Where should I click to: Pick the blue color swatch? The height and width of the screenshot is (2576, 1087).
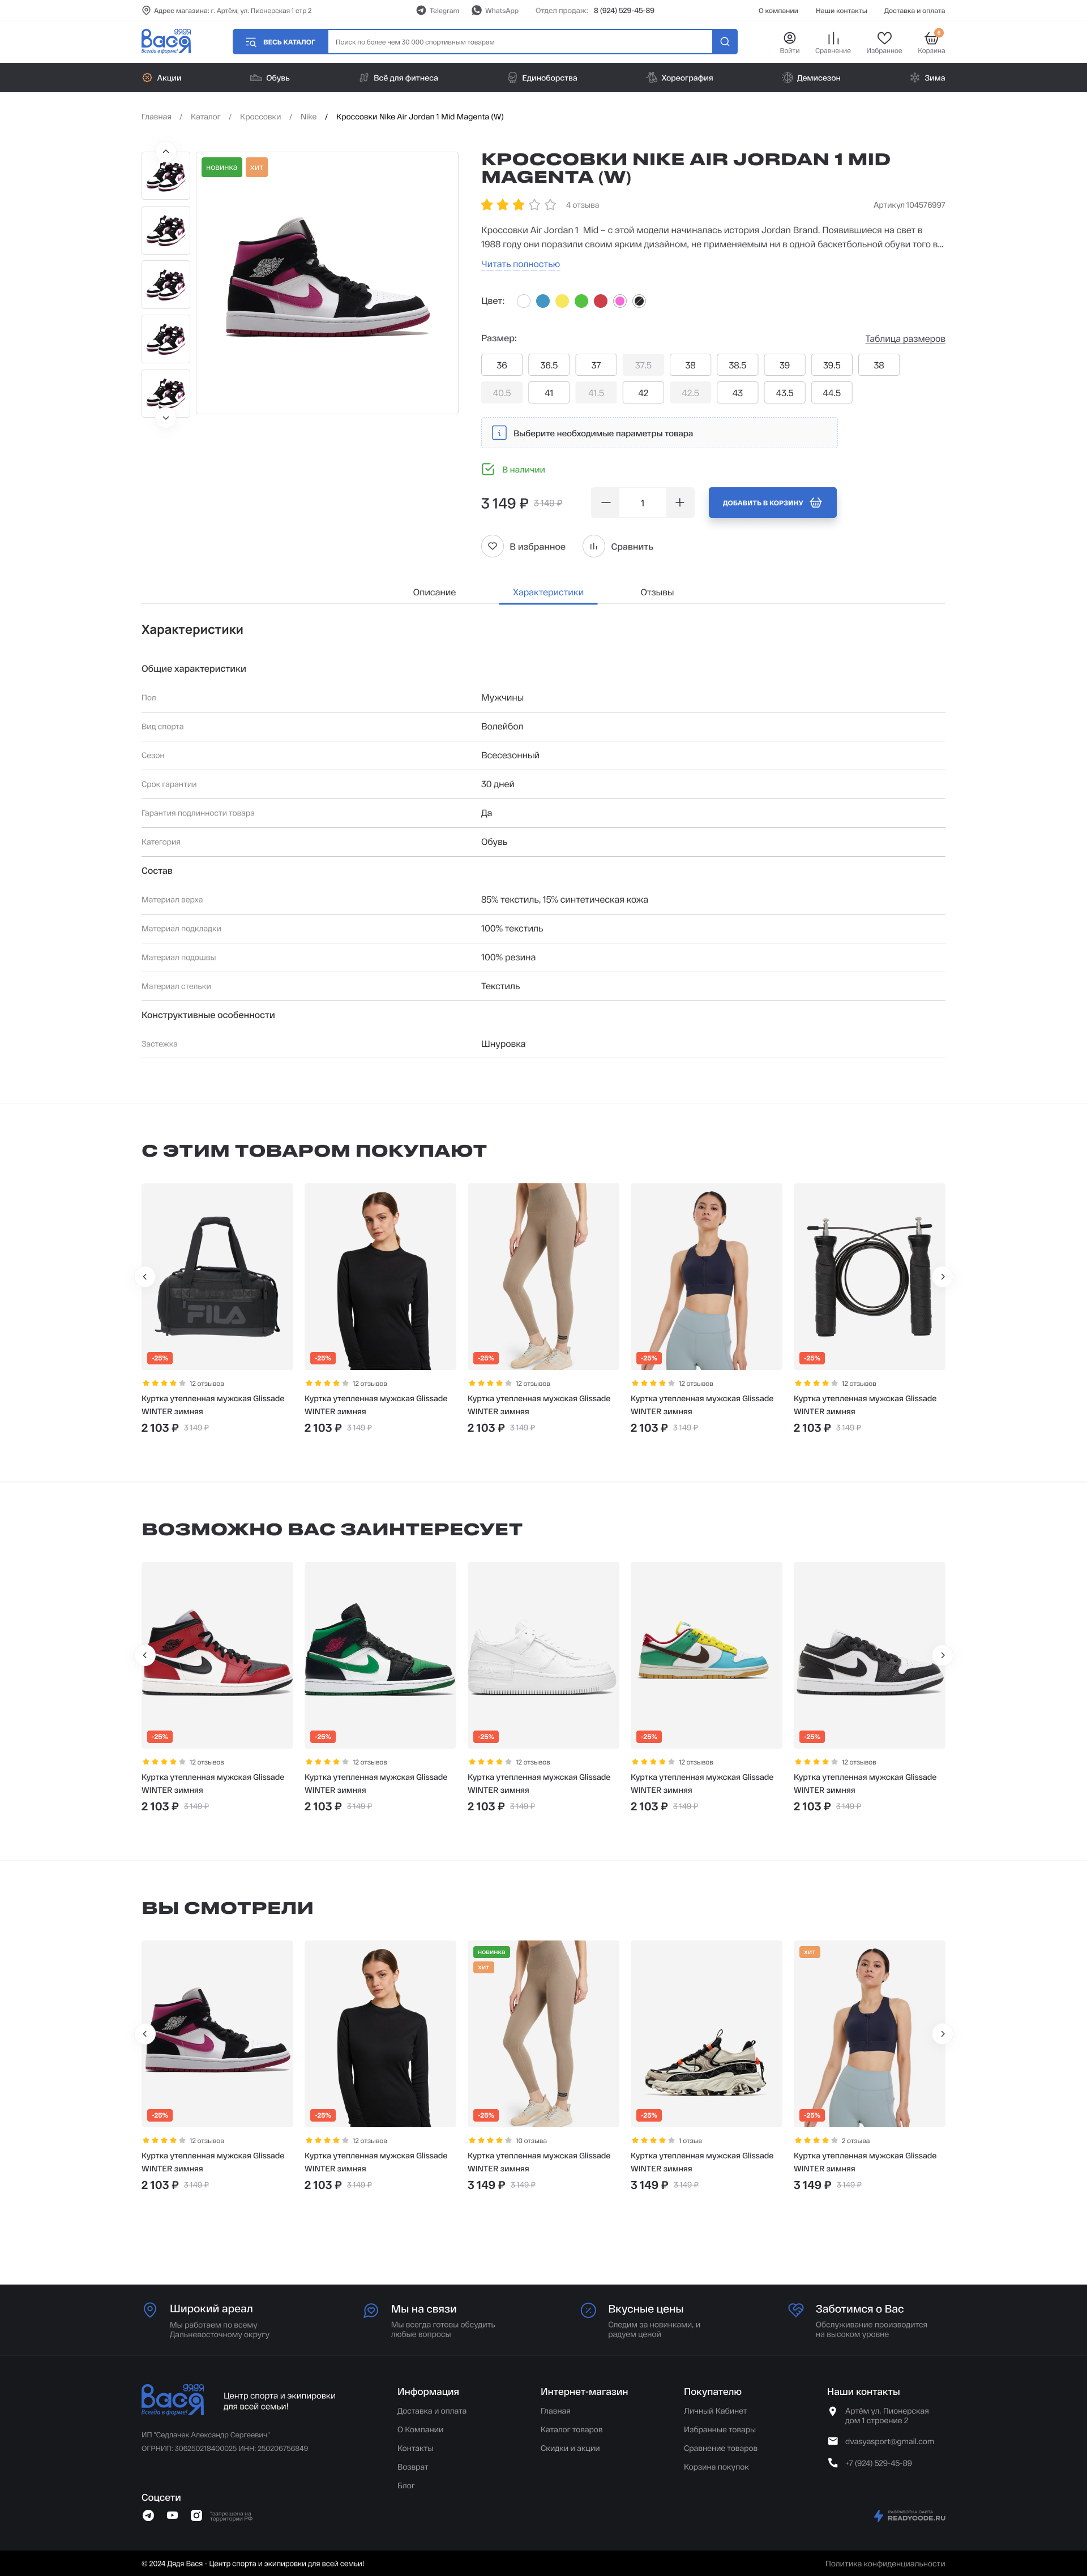[543, 301]
